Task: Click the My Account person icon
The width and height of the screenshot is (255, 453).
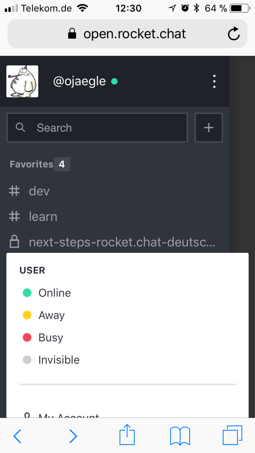Action: (27, 416)
